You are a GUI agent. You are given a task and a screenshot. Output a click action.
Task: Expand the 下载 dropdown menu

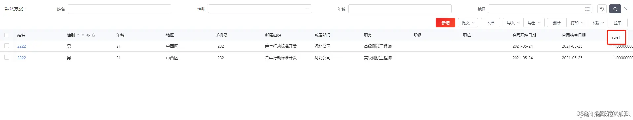point(598,23)
